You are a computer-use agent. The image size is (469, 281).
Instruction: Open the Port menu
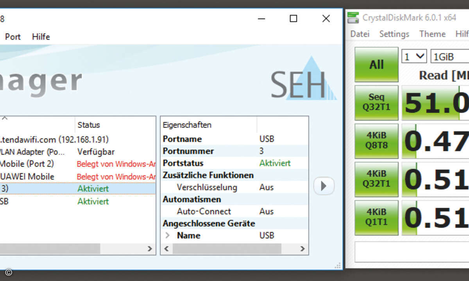pos(13,37)
